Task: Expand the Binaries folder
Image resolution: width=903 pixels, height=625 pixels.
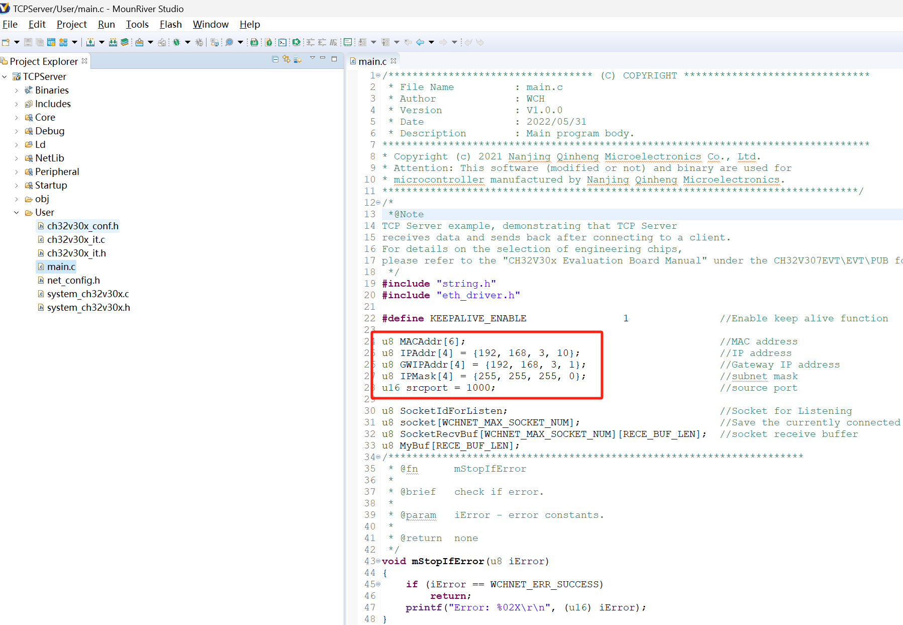Action: tap(17, 91)
